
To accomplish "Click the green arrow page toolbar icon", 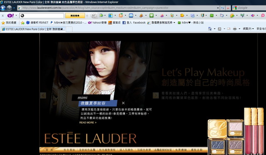I will (x=101, y=16).
